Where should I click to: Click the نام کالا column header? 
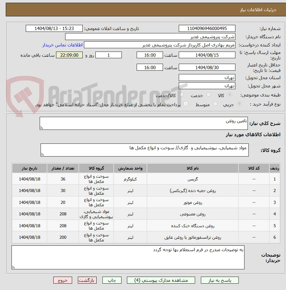192,168
